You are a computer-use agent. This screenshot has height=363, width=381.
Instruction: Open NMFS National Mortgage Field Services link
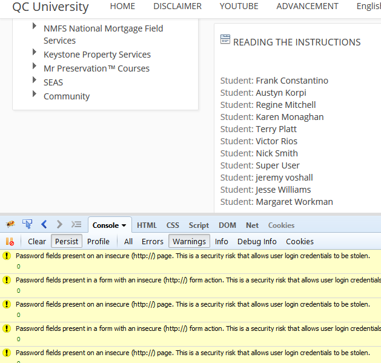103,35
